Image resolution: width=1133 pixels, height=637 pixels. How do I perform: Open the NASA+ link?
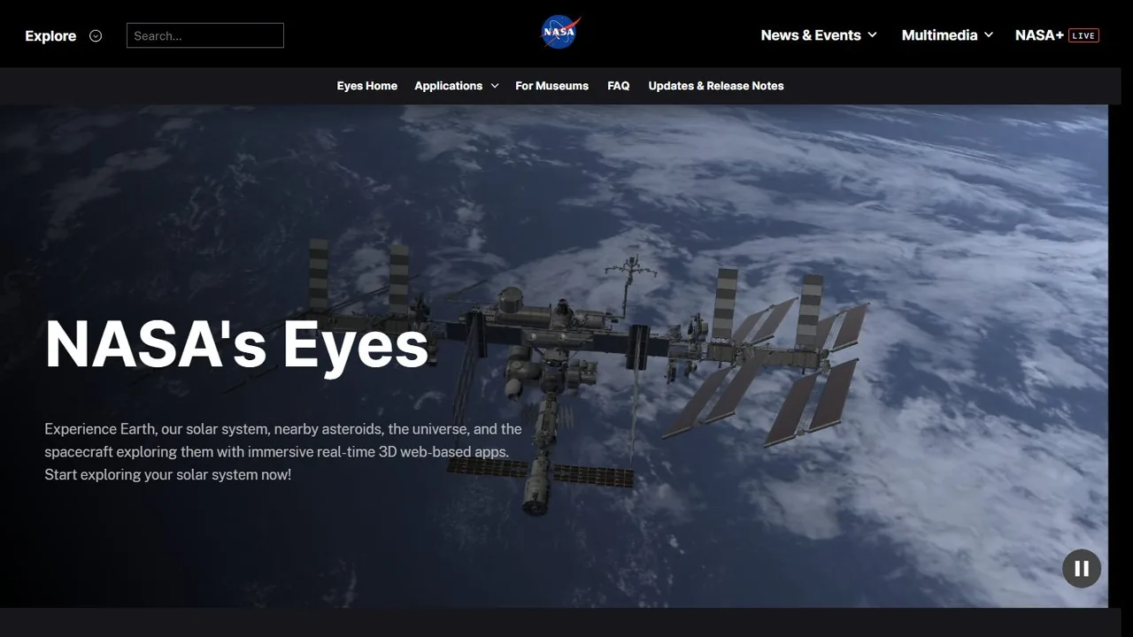1039,35
